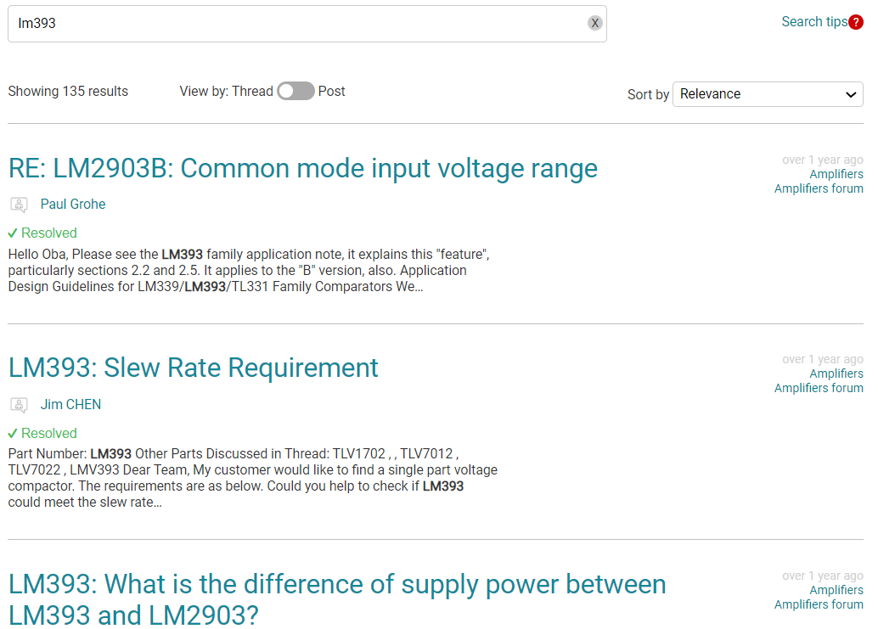Click 'over 1 year ago' on Slew Rate result
This screenshot has height=629, width=878.
[x=823, y=359]
